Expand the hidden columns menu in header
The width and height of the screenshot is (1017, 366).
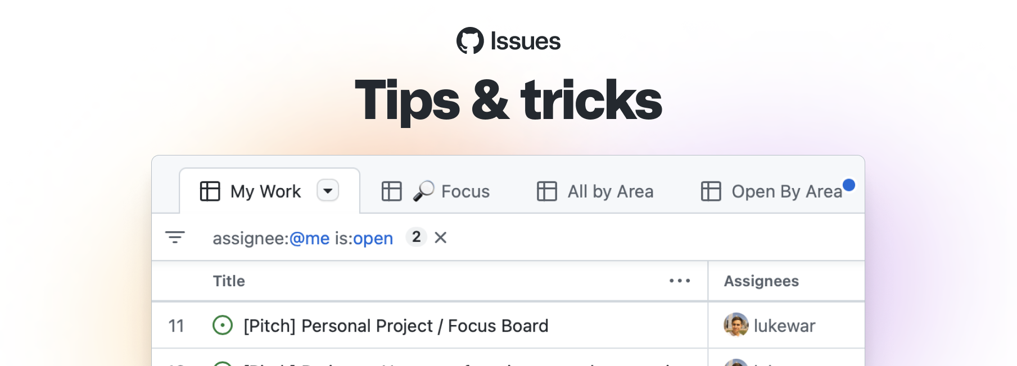click(x=679, y=281)
